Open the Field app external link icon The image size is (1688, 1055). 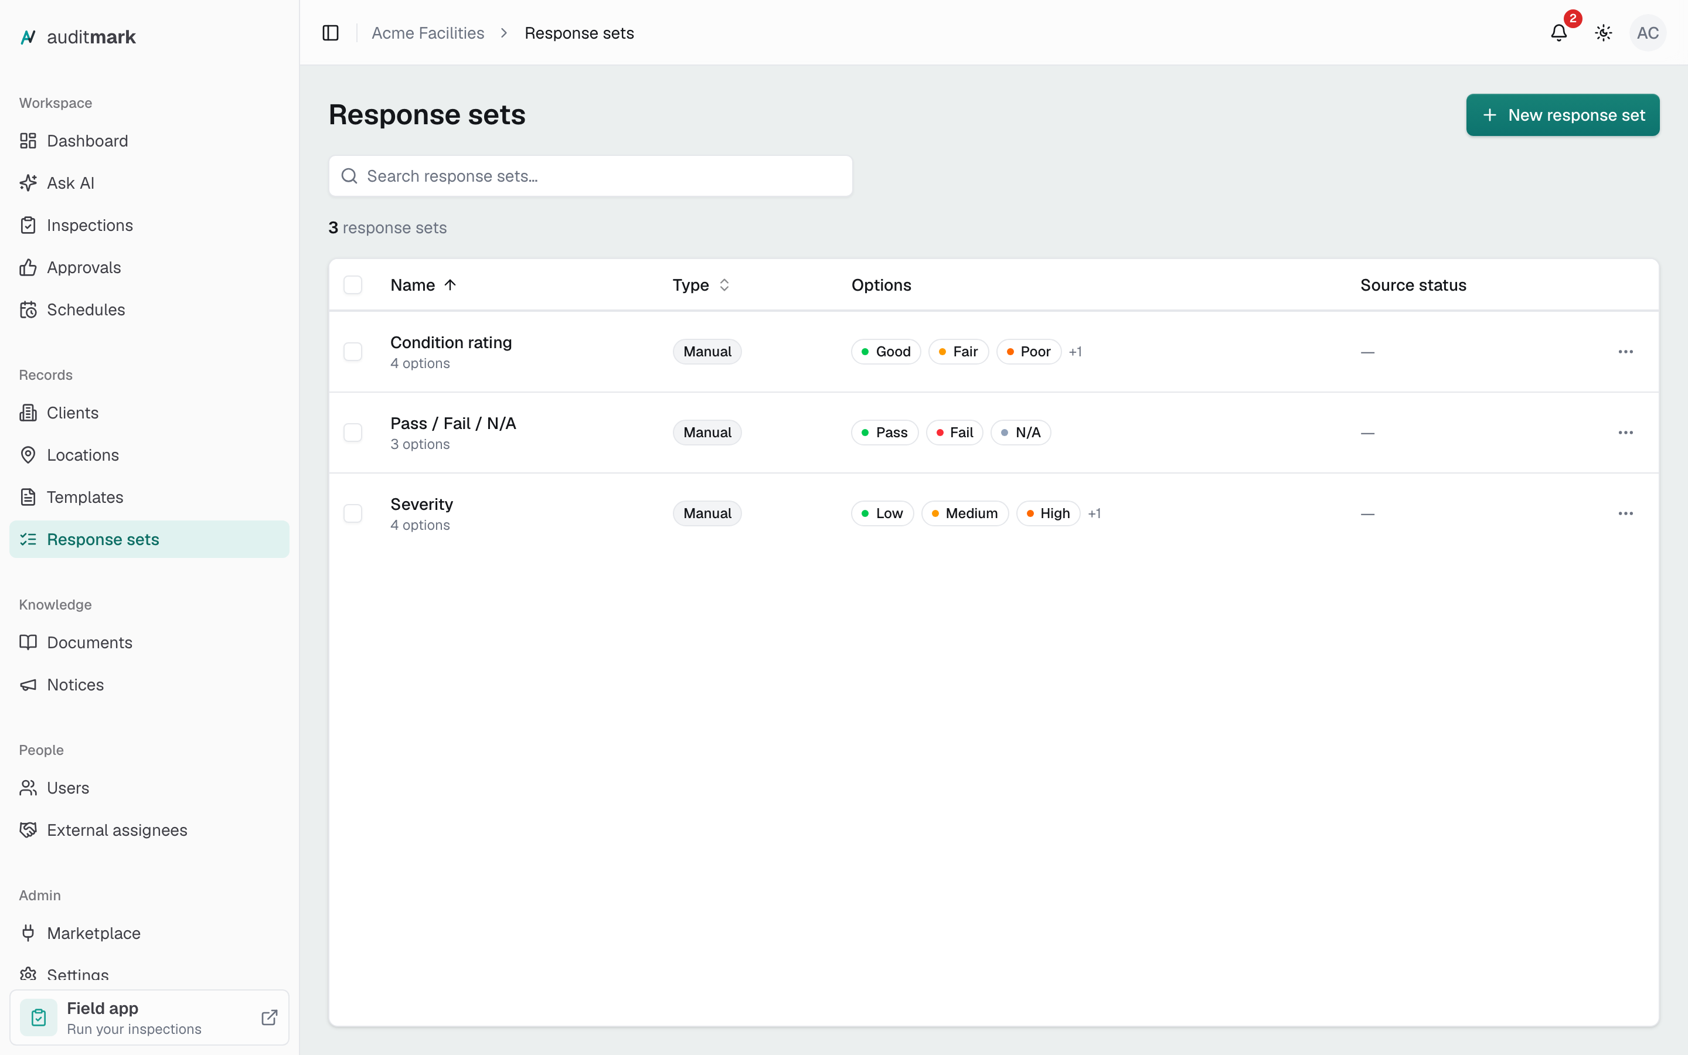point(269,1017)
